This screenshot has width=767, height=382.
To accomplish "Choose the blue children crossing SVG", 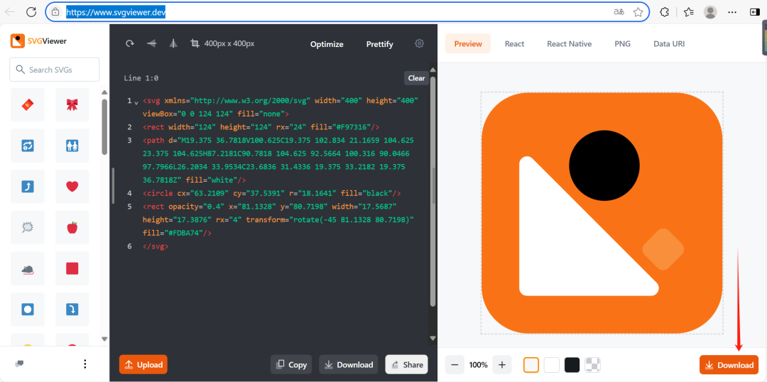I will click(x=72, y=146).
